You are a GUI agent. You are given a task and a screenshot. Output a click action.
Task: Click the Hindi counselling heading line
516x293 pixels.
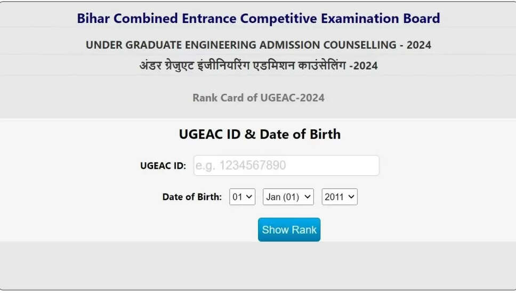(258, 66)
